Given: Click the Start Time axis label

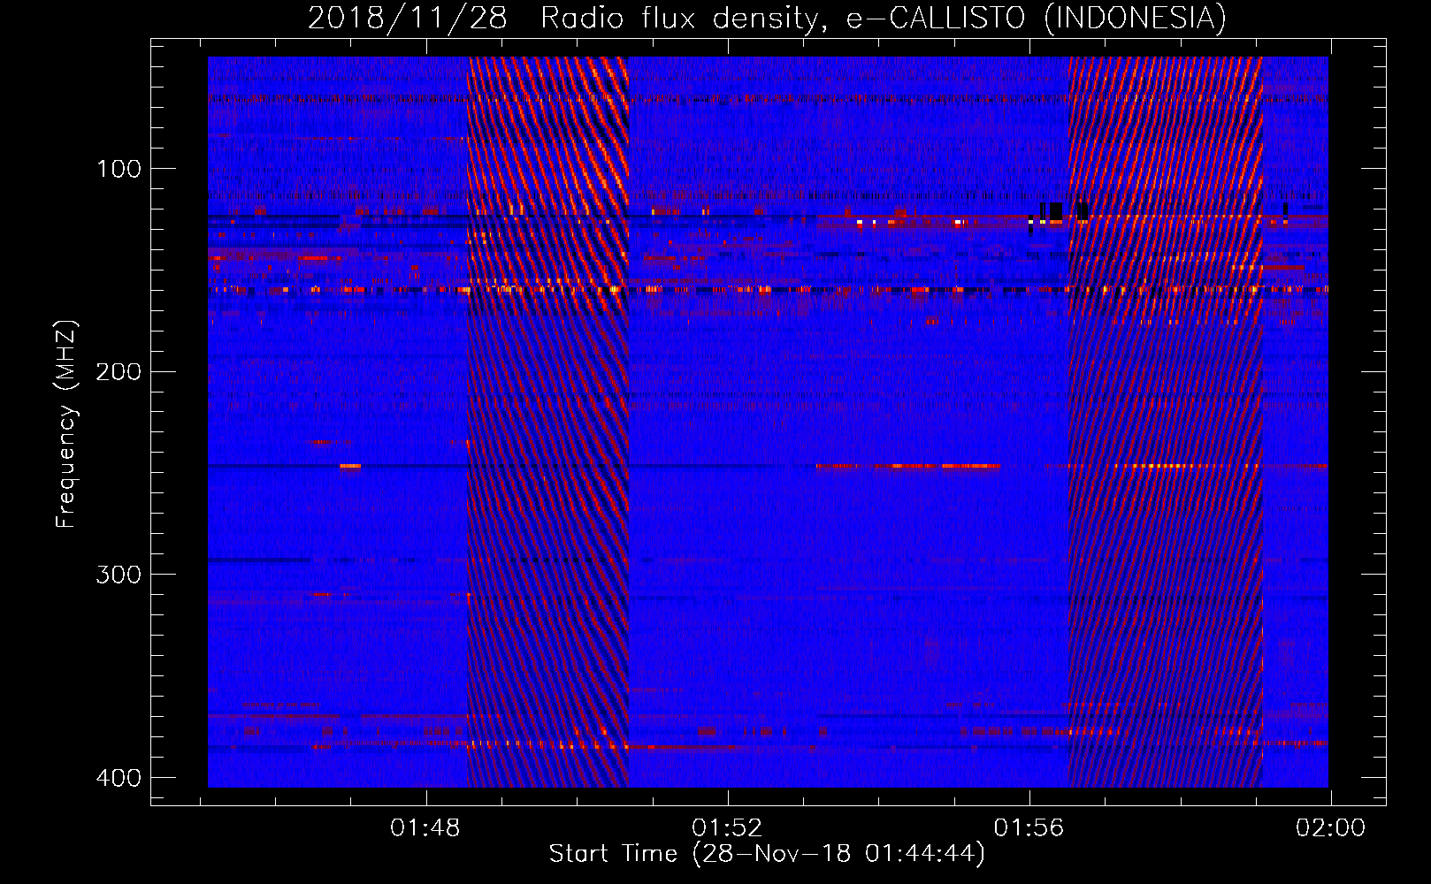Looking at the screenshot, I should click(x=767, y=854).
